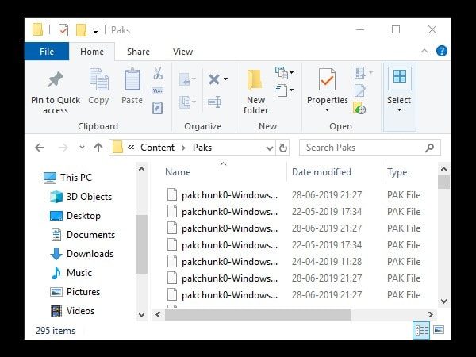476x357 pixels.
Task: Click the Delete X icon
Action: pos(214,79)
